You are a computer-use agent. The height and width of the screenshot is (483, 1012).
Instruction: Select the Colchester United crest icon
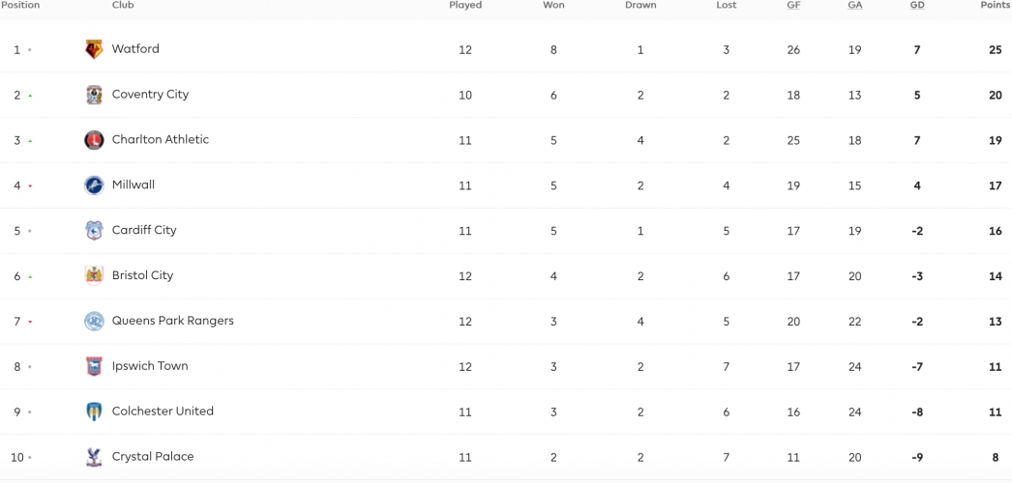tap(94, 412)
